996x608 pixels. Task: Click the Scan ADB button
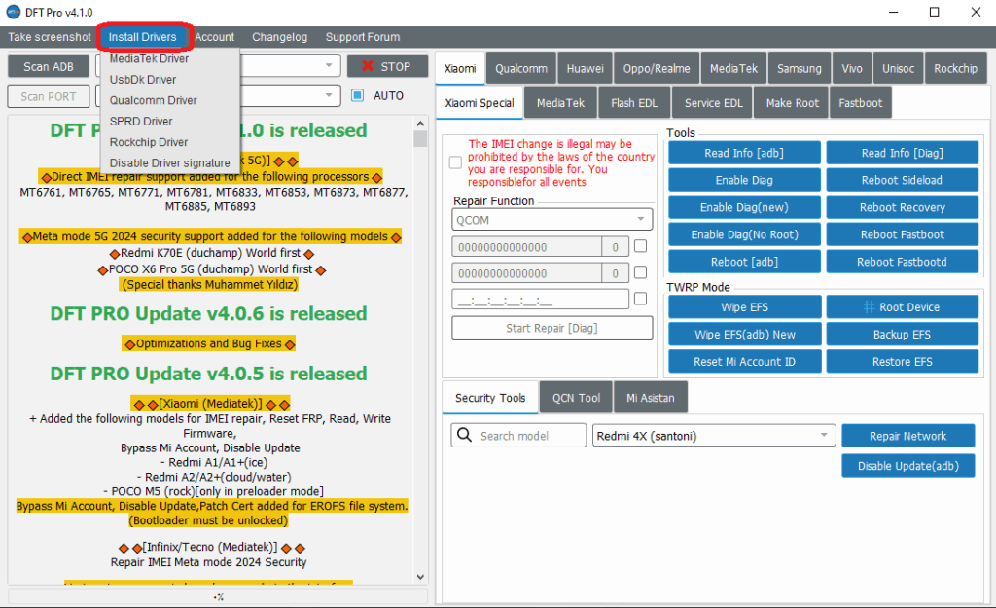click(x=49, y=67)
